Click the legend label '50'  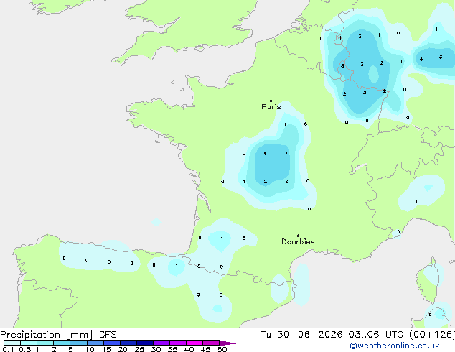pos(222,349)
